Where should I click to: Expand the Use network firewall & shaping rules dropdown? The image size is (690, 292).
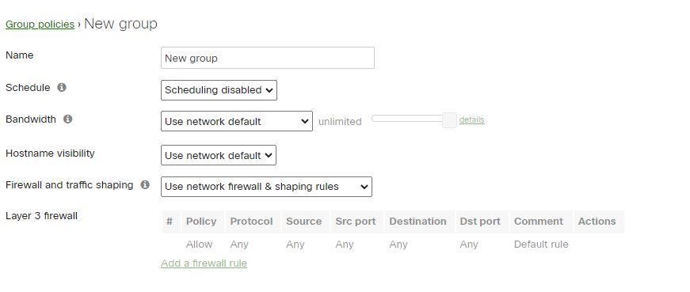click(x=266, y=187)
